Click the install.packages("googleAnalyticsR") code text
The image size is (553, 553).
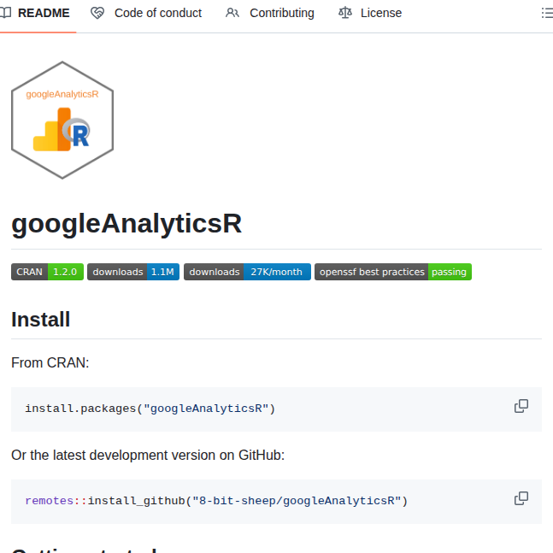click(150, 409)
